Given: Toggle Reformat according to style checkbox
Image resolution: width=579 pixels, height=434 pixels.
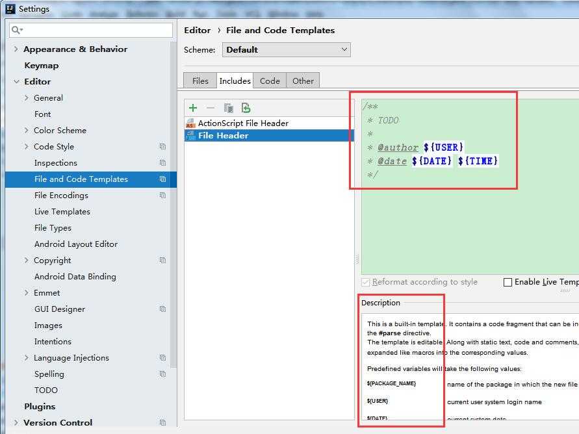Looking at the screenshot, I should coord(366,283).
